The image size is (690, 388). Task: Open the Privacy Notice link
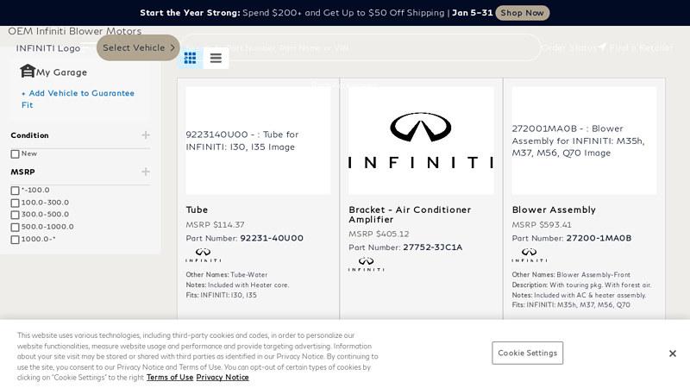(x=223, y=378)
